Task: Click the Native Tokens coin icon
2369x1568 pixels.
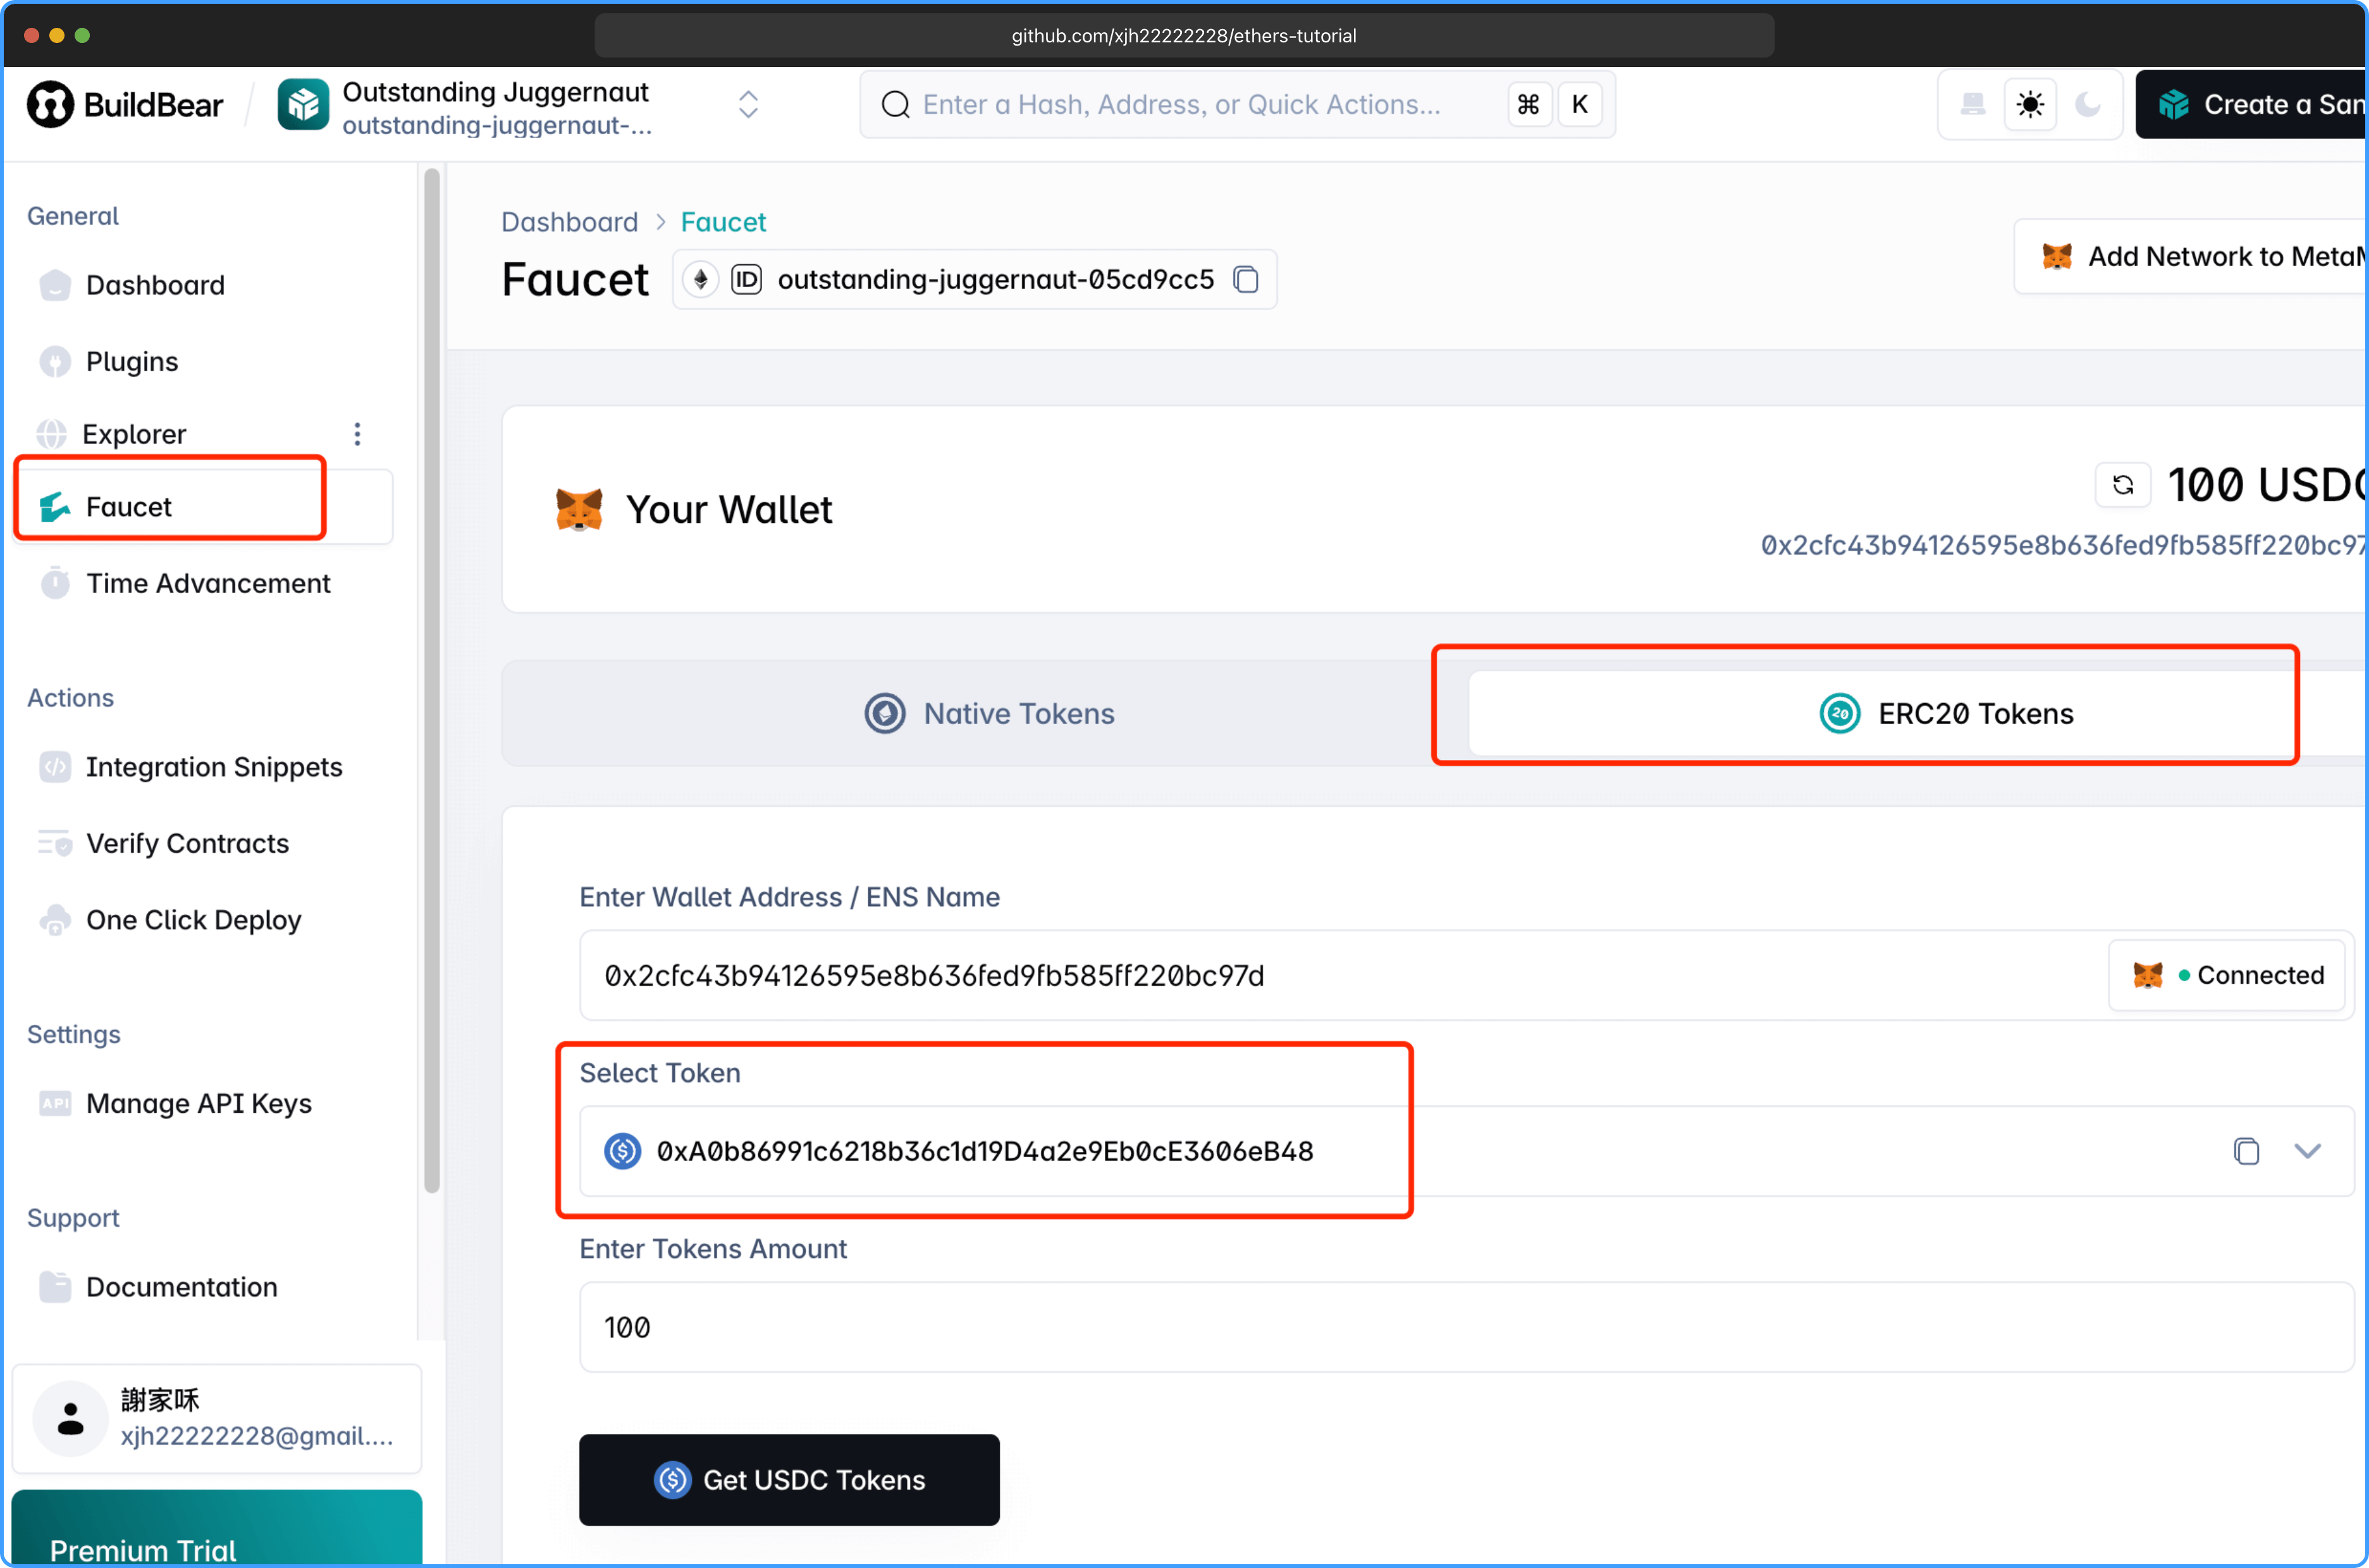Action: [884, 713]
